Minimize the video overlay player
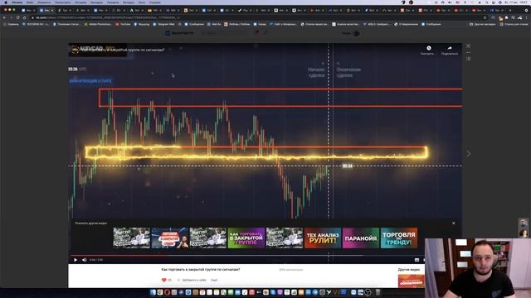Screen dimensions: 531x298 468,52
